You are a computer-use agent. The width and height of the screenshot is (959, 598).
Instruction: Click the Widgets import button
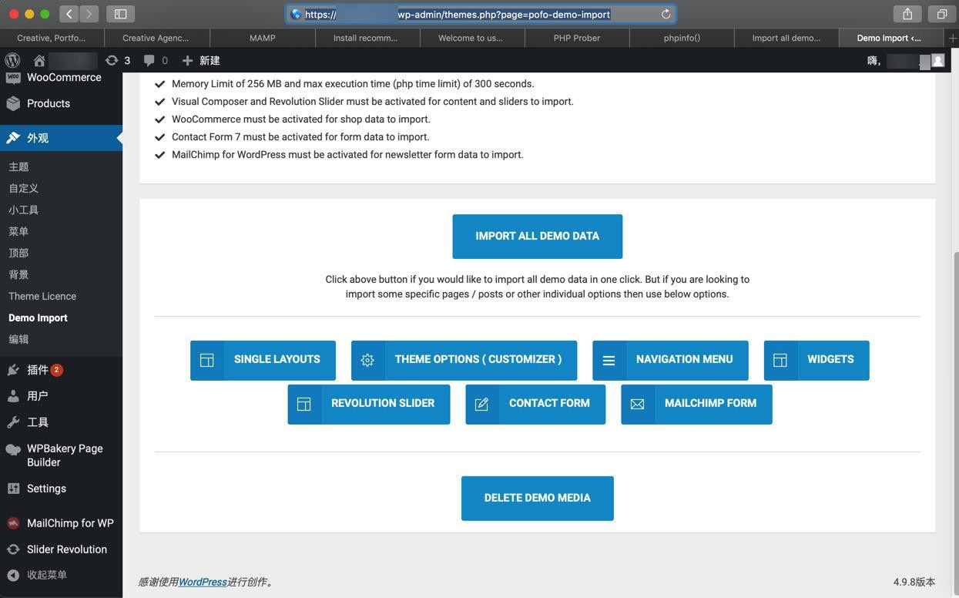(816, 360)
